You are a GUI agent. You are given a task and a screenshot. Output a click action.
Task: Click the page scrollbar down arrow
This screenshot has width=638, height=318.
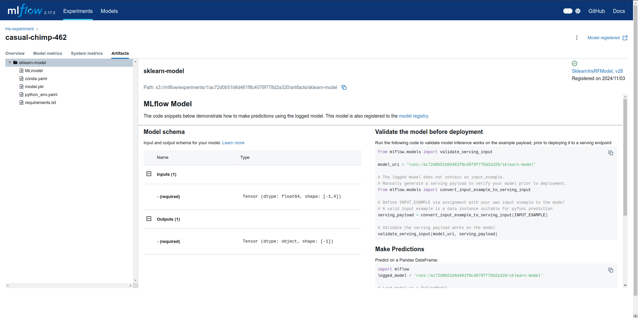635,316
